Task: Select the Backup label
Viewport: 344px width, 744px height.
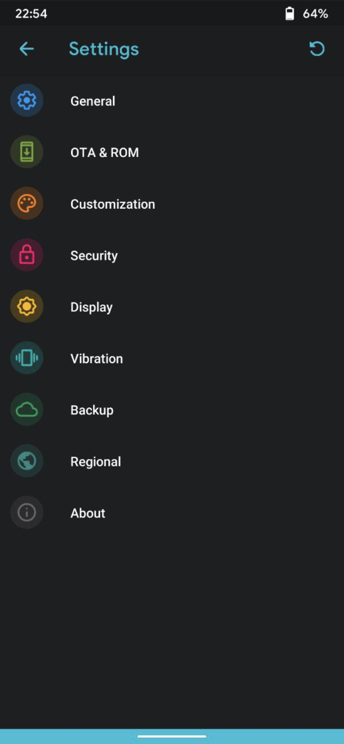Action: (x=92, y=410)
